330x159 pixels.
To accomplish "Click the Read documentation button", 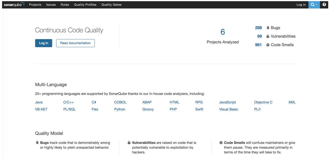I will coord(75,43).
